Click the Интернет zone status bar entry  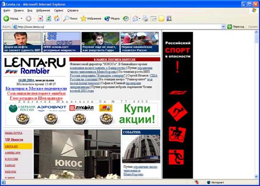pyautogui.click(x=216, y=182)
